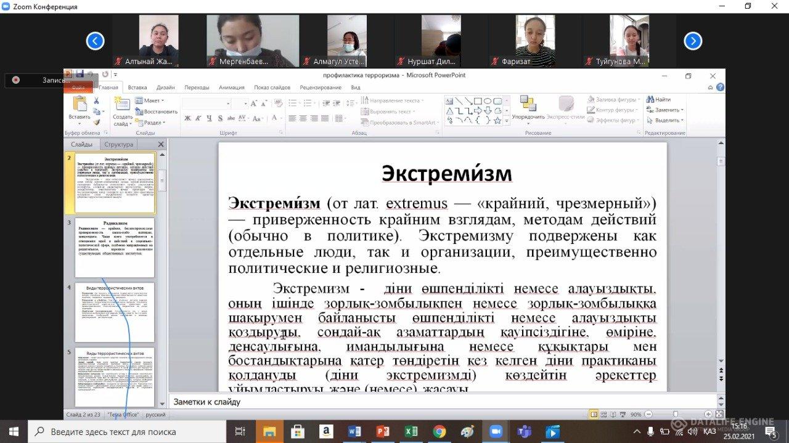The width and height of the screenshot is (789, 443).
Task: Switch to the Structure (Структура) pane tab
Action: coord(118,145)
